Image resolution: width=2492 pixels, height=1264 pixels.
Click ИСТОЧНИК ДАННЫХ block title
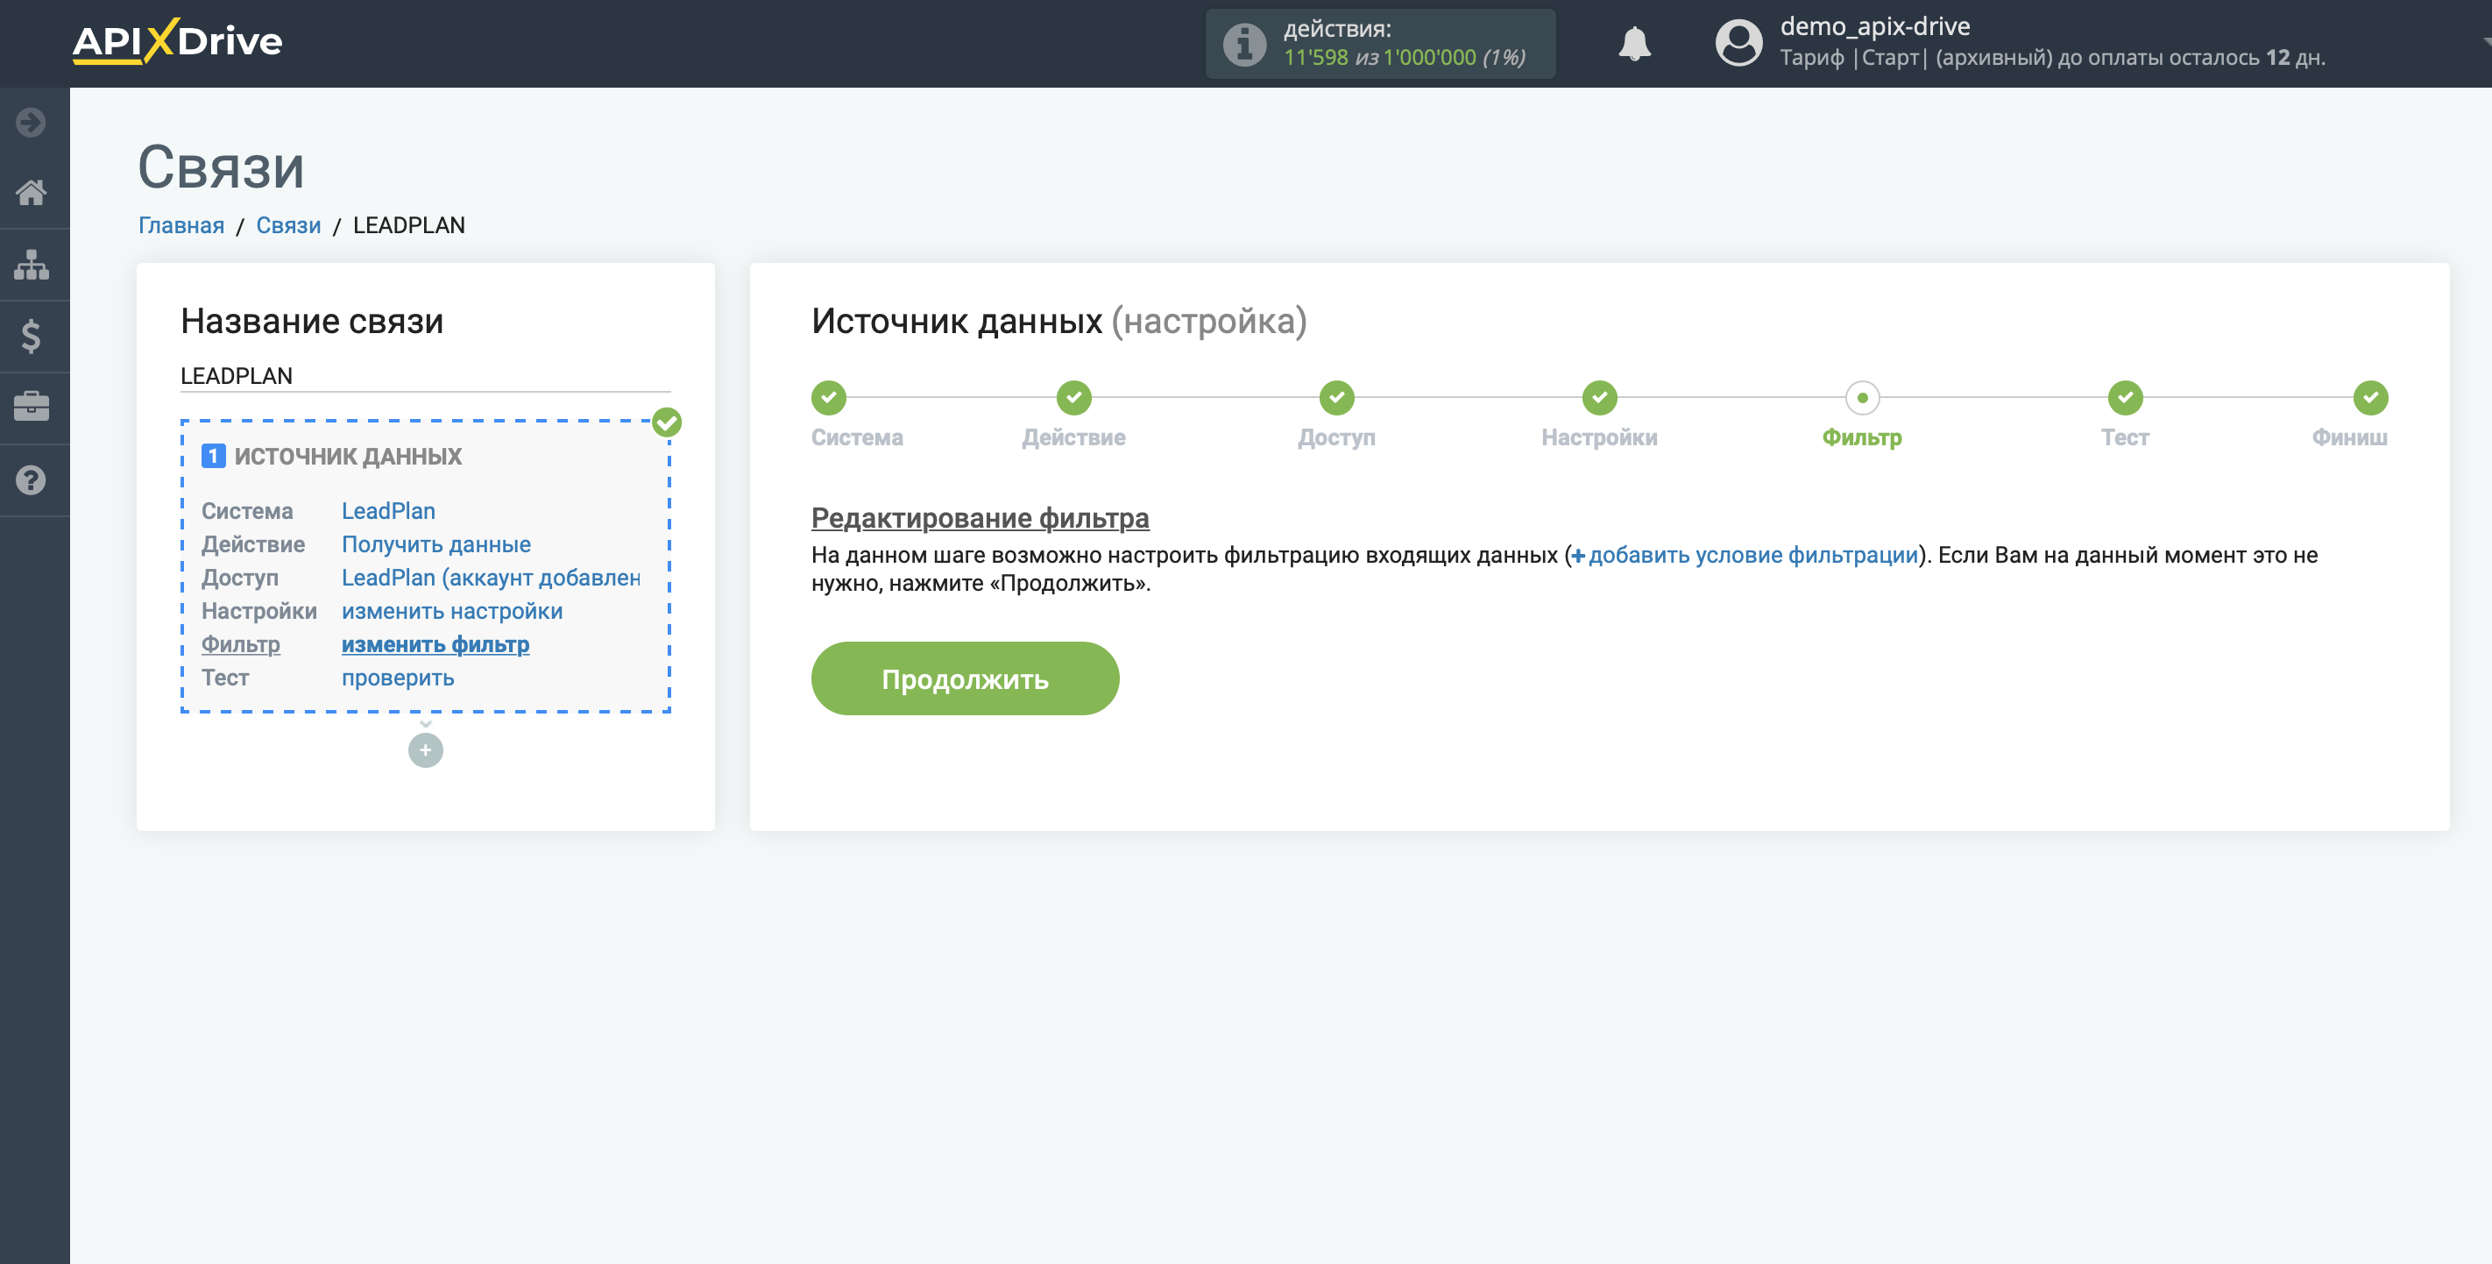347,456
